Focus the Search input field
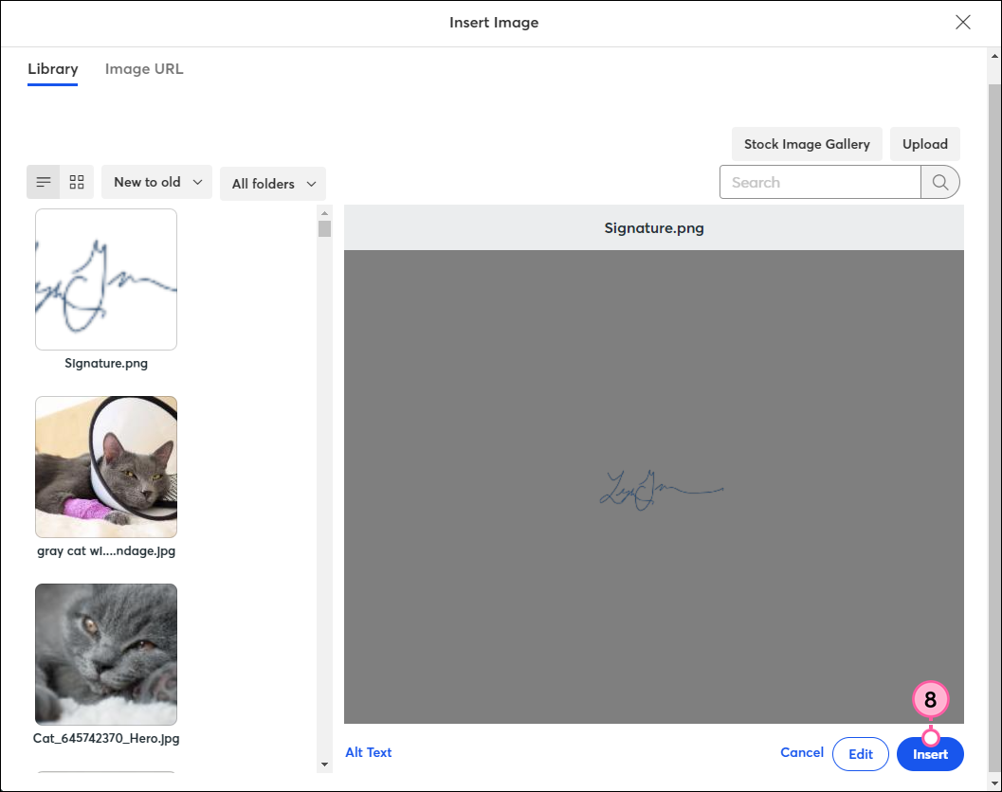The height and width of the screenshot is (792, 1002). pos(820,182)
